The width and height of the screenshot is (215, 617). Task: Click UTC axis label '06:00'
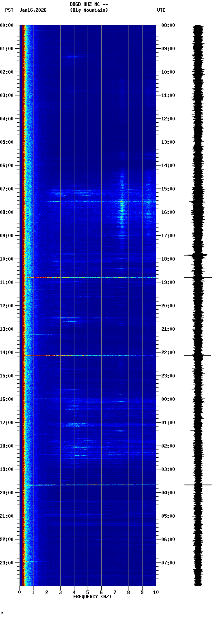pyautogui.click(x=168, y=539)
